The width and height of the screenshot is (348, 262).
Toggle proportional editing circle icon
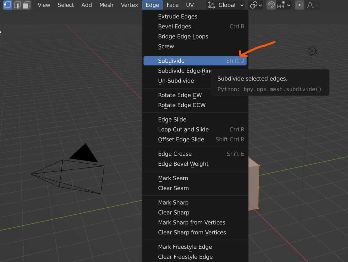(300, 5)
